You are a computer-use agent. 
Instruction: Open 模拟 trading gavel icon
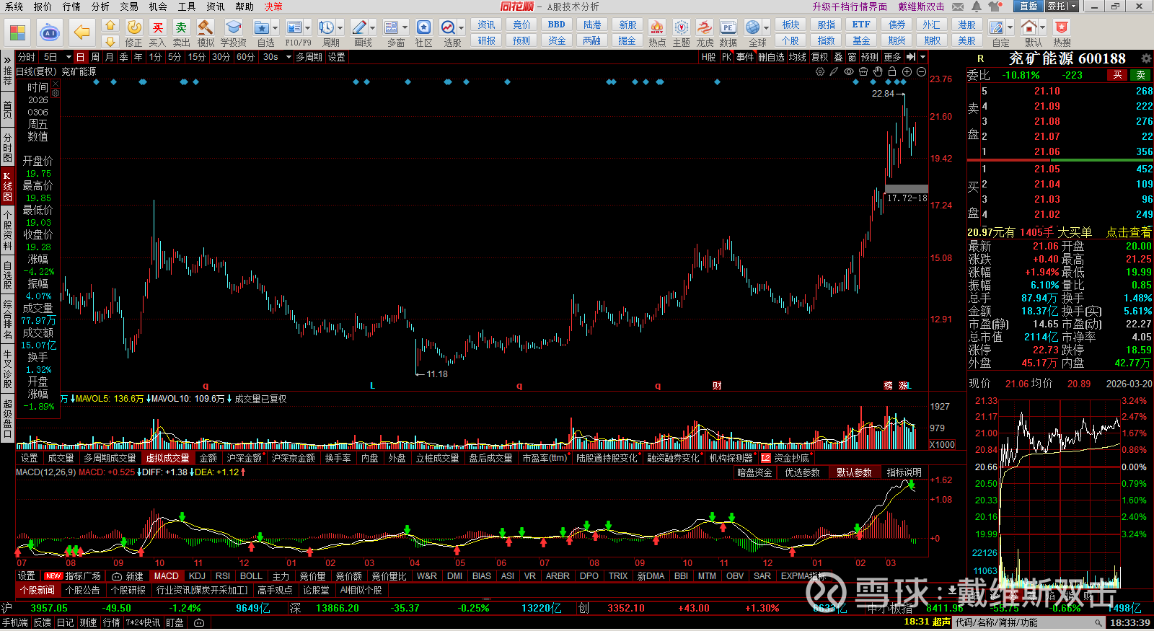pyautogui.click(x=206, y=27)
